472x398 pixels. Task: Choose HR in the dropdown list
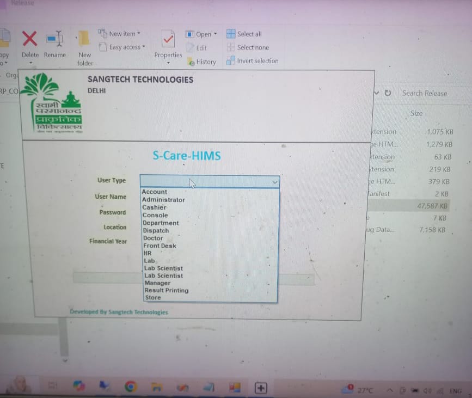point(148,253)
